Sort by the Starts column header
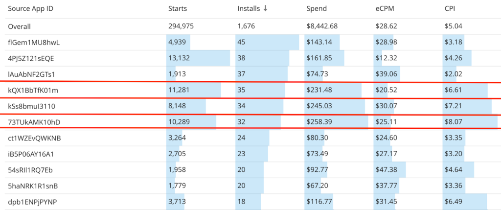 pos(177,9)
